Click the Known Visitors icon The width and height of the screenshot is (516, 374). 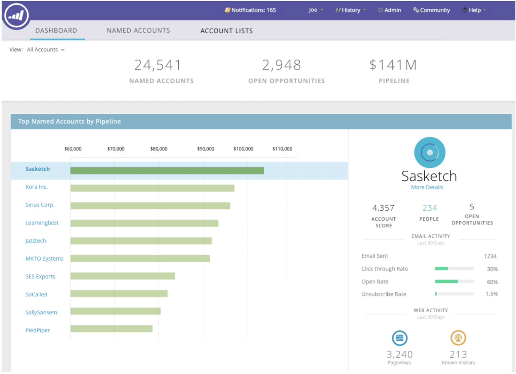point(458,338)
